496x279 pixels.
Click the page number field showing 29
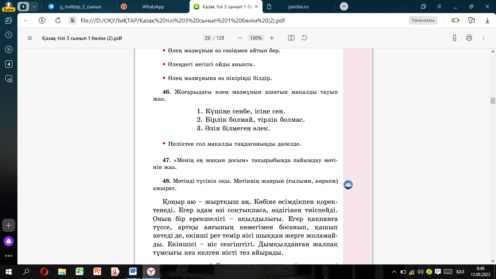(x=208, y=38)
